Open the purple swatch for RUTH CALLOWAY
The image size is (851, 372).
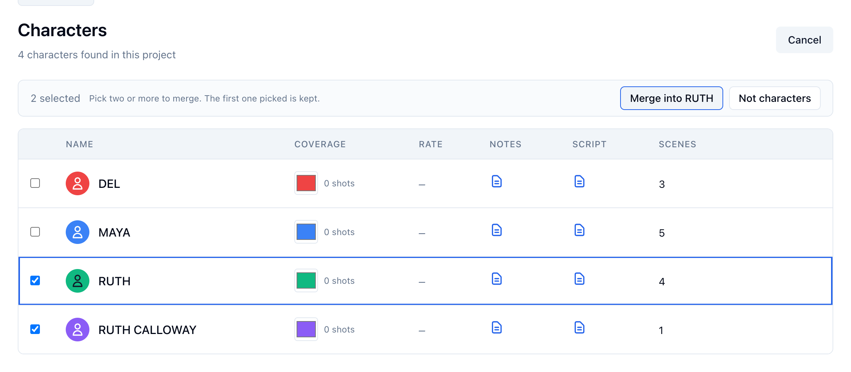click(x=306, y=329)
